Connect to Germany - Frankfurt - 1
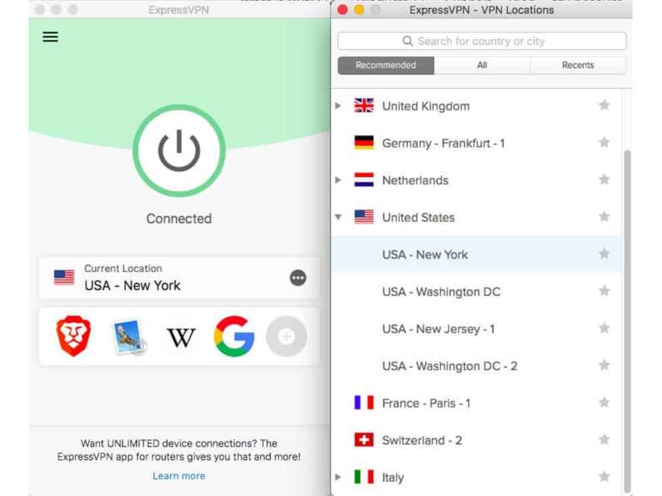Image resolution: width=662 pixels, height=496 pixels. (x=443, y=144)
